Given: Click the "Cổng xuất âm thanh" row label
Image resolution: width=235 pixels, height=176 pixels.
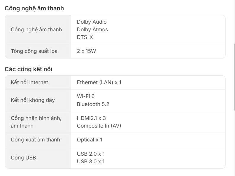Looking at the screenshot, I should tap(35, 140).
